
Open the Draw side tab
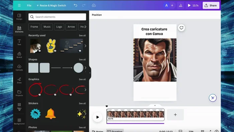(19, 80)
